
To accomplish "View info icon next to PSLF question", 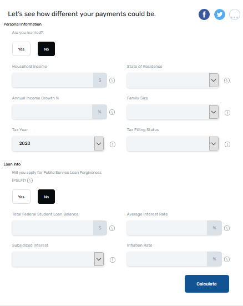I will [x=30, y=180].
